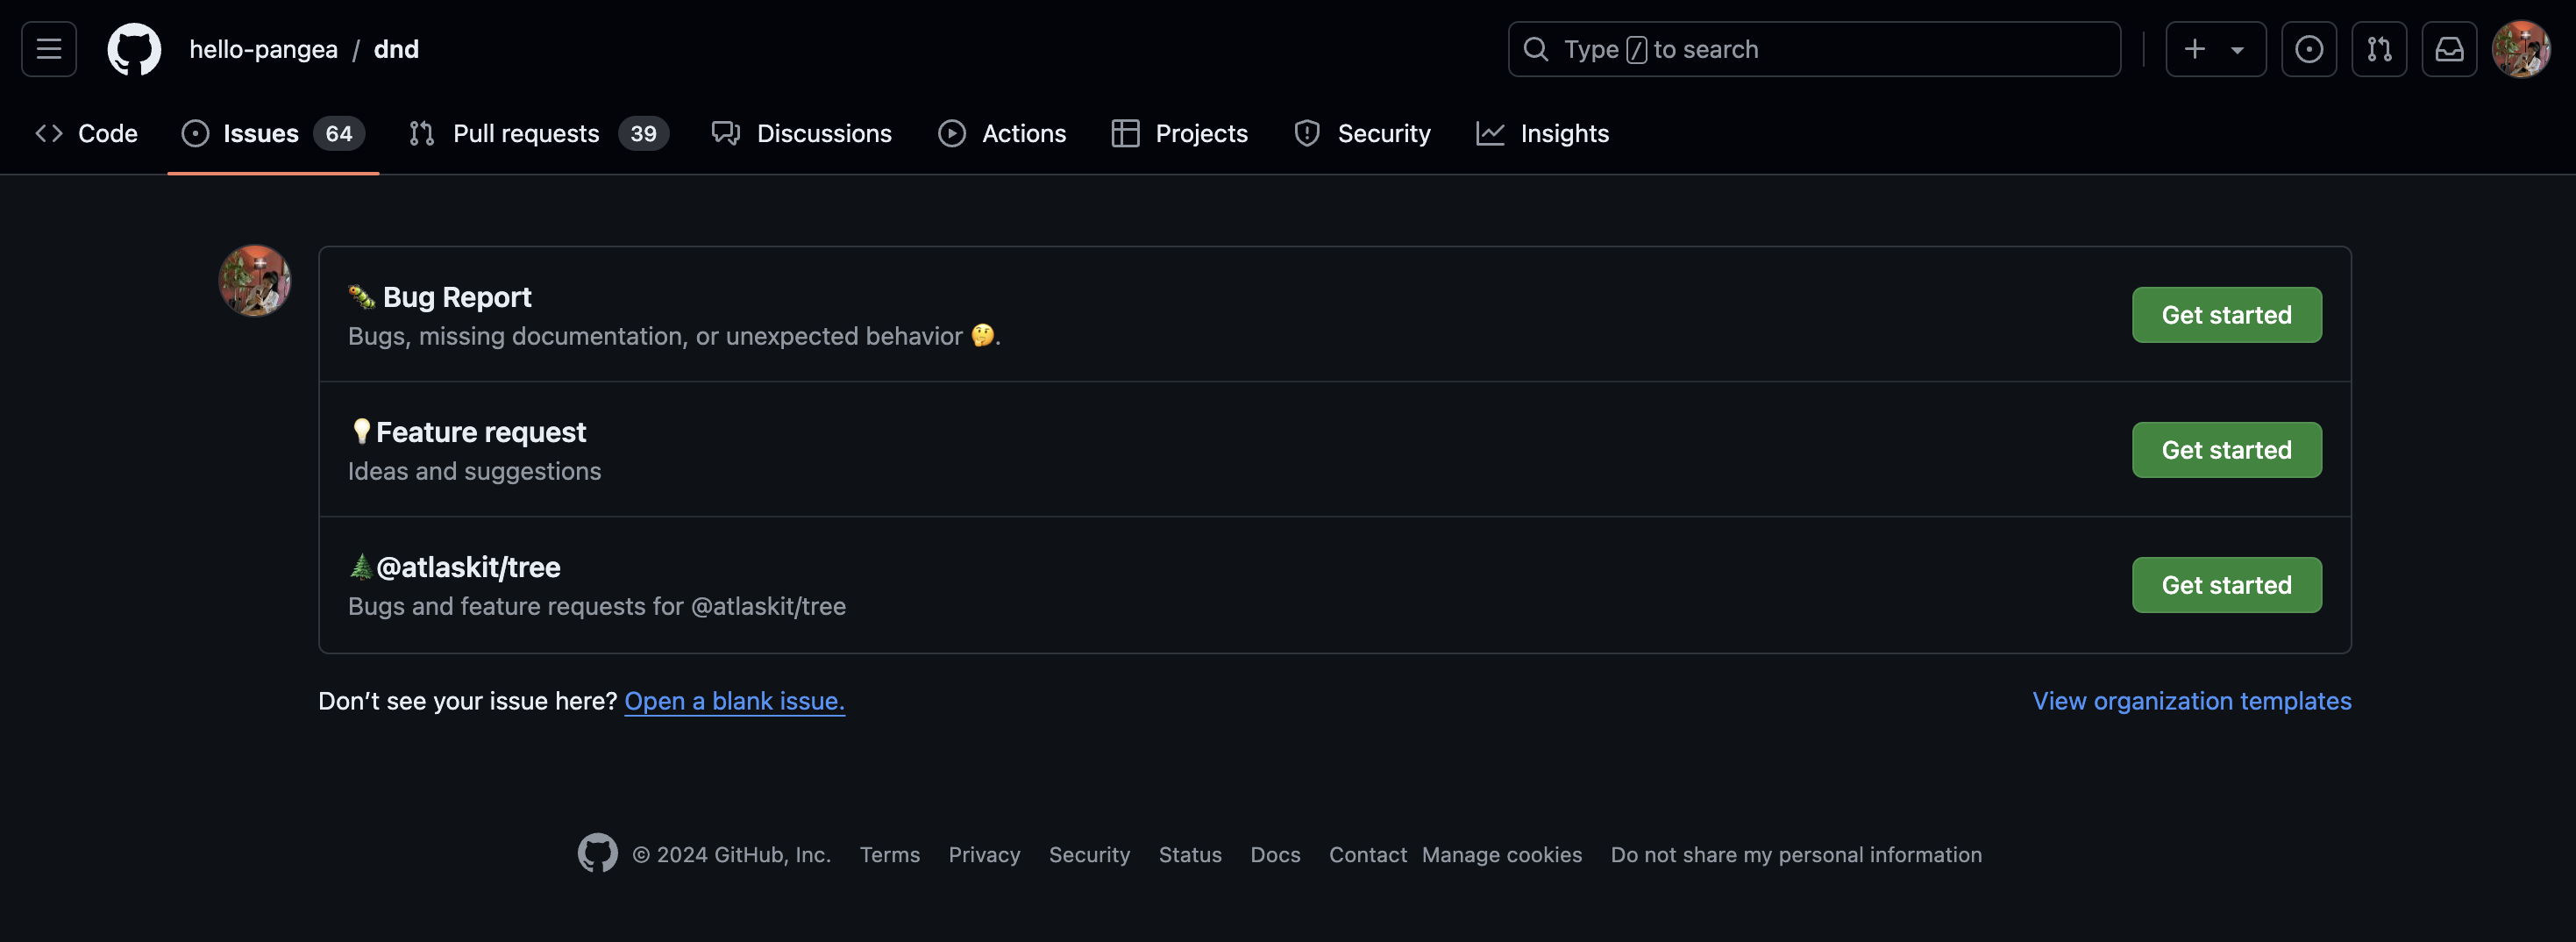This screenshot has height=942, width=2576.
Task: Click the GitHub logo in header
Action: pyautogui.click(x=134, y=49)
